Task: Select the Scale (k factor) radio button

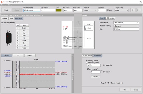Action: pyautogui.click(x=87, y=61)
